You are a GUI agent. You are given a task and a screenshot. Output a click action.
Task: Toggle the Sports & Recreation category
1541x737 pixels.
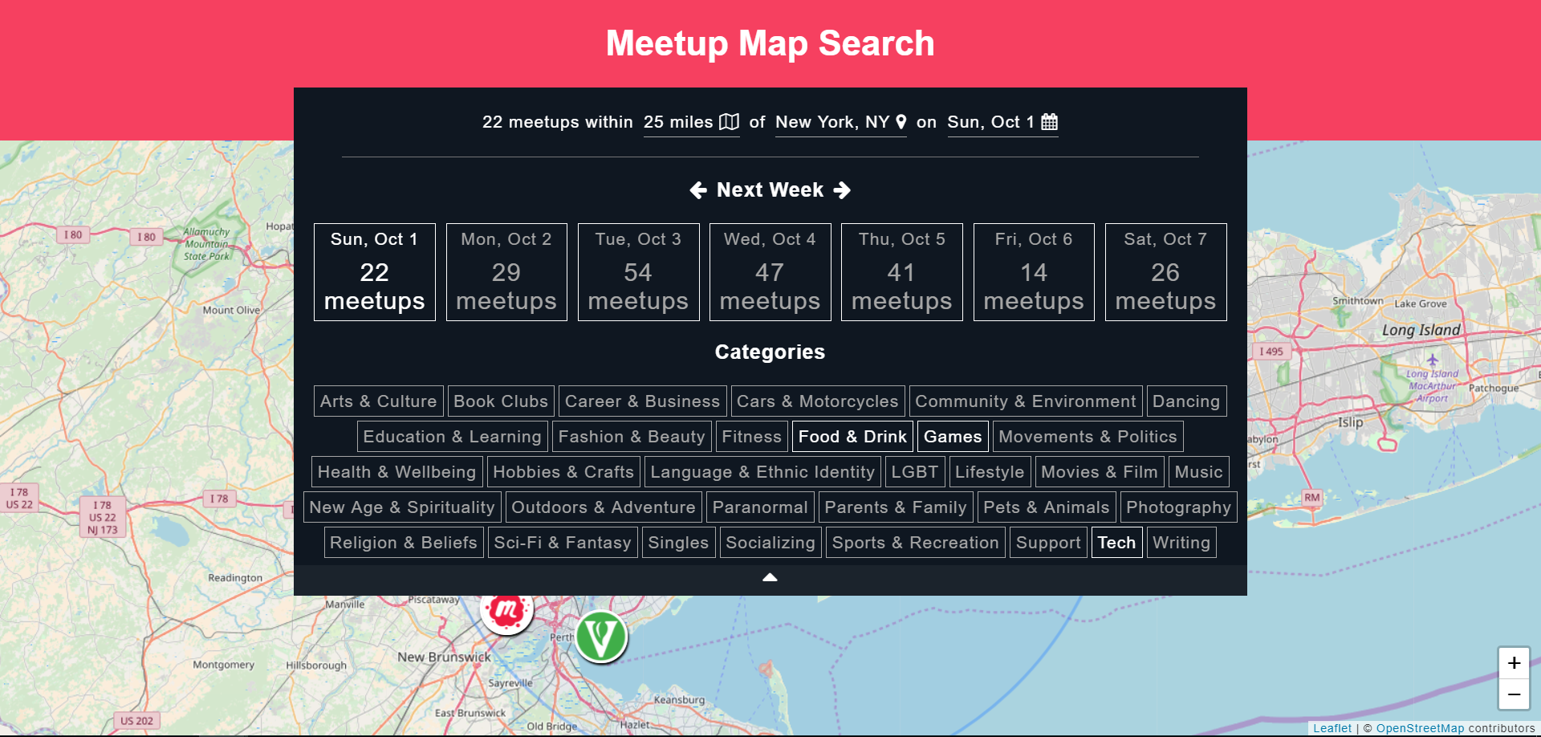pos(916,543)
